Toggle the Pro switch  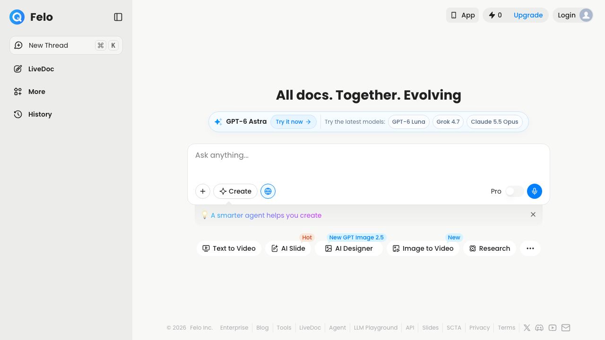514,191
